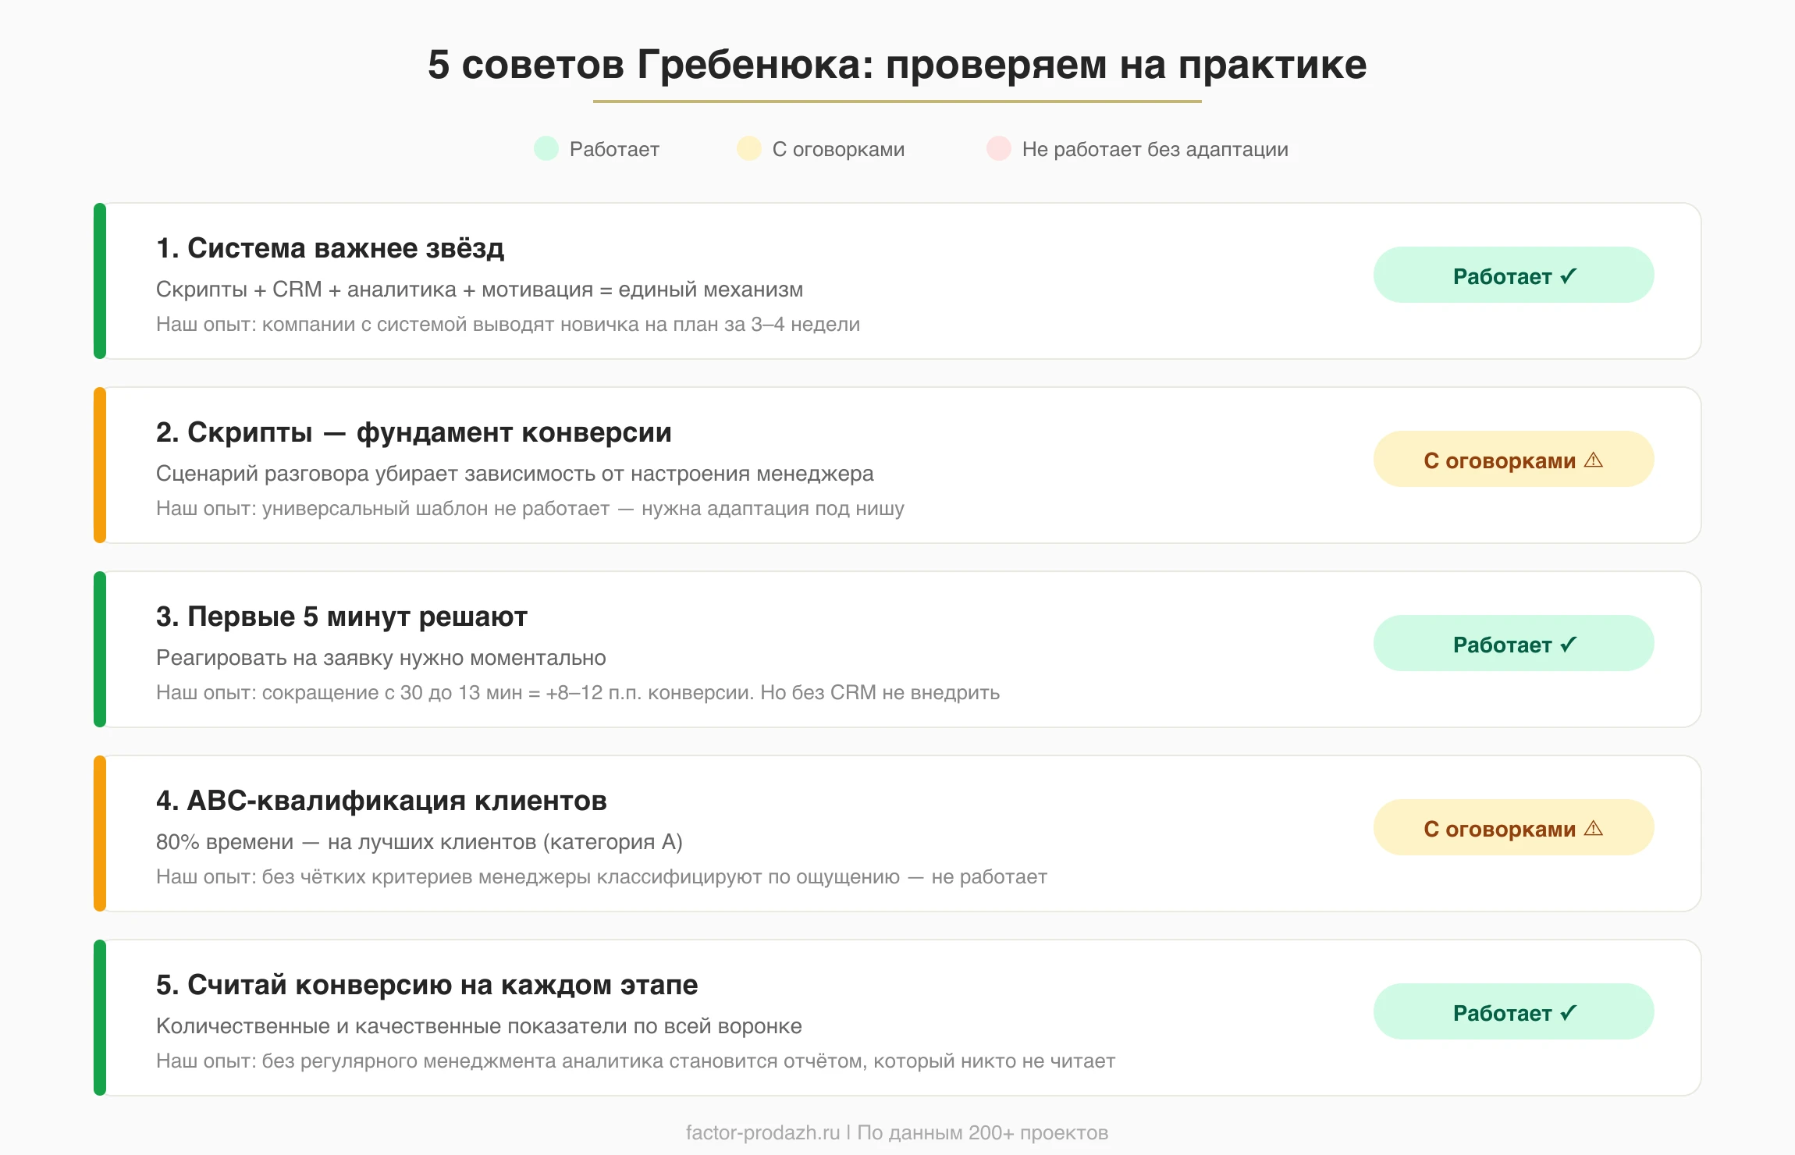Click checkmark icon on Система важнее звёзд badge
The image size is (1795, 1155).
[x=1569, y=275]
